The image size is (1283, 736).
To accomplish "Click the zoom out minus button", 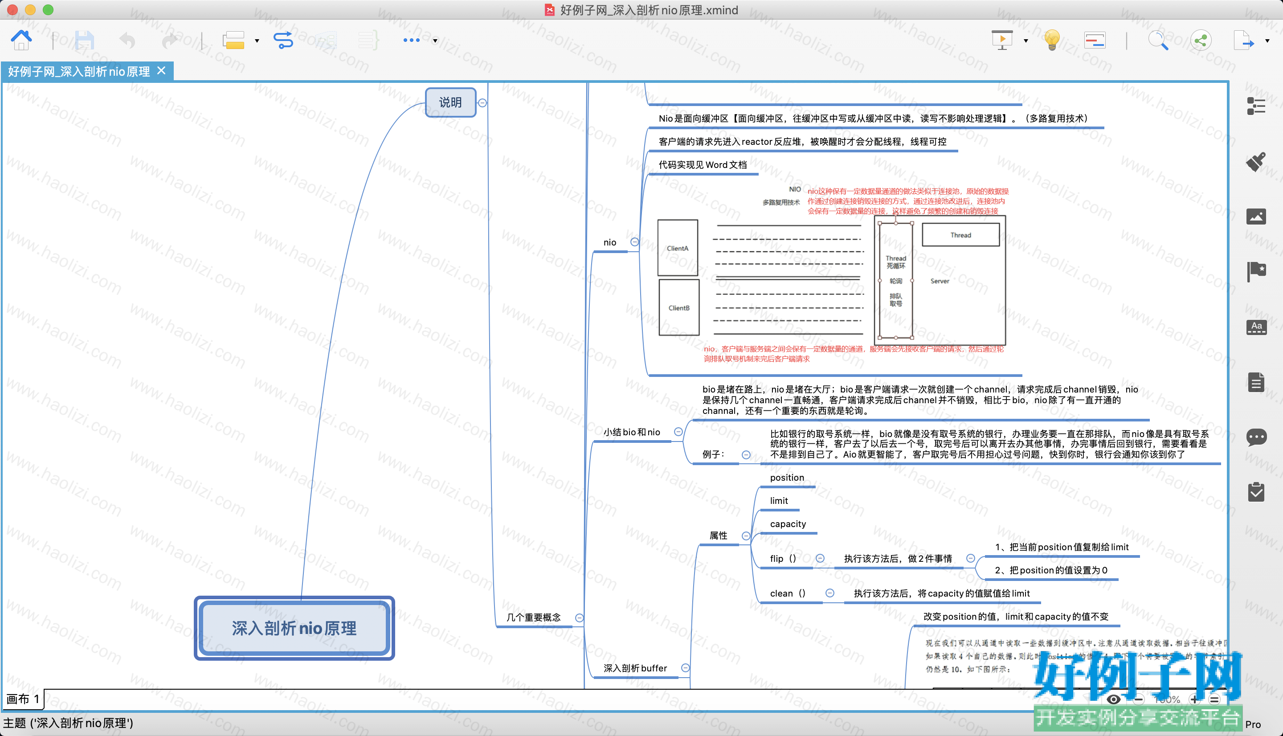I will pyautogui.click(x=1139, y=699).
